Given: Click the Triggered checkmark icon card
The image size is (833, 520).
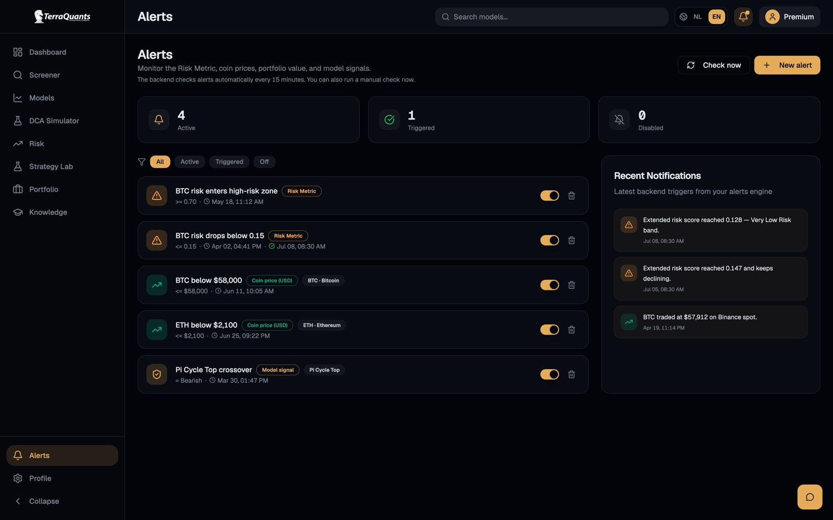Looking at the screenshot, I should (x=389, y=120).
